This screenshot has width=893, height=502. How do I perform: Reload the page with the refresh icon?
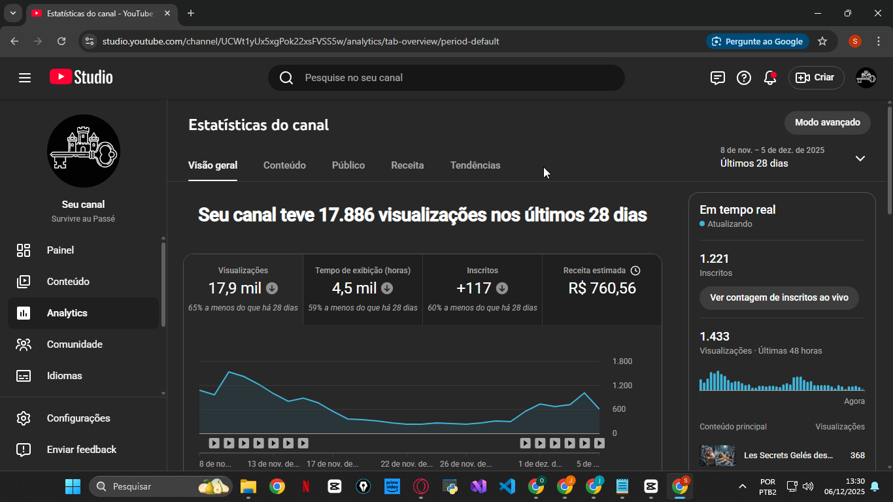(x=61, y=41)
